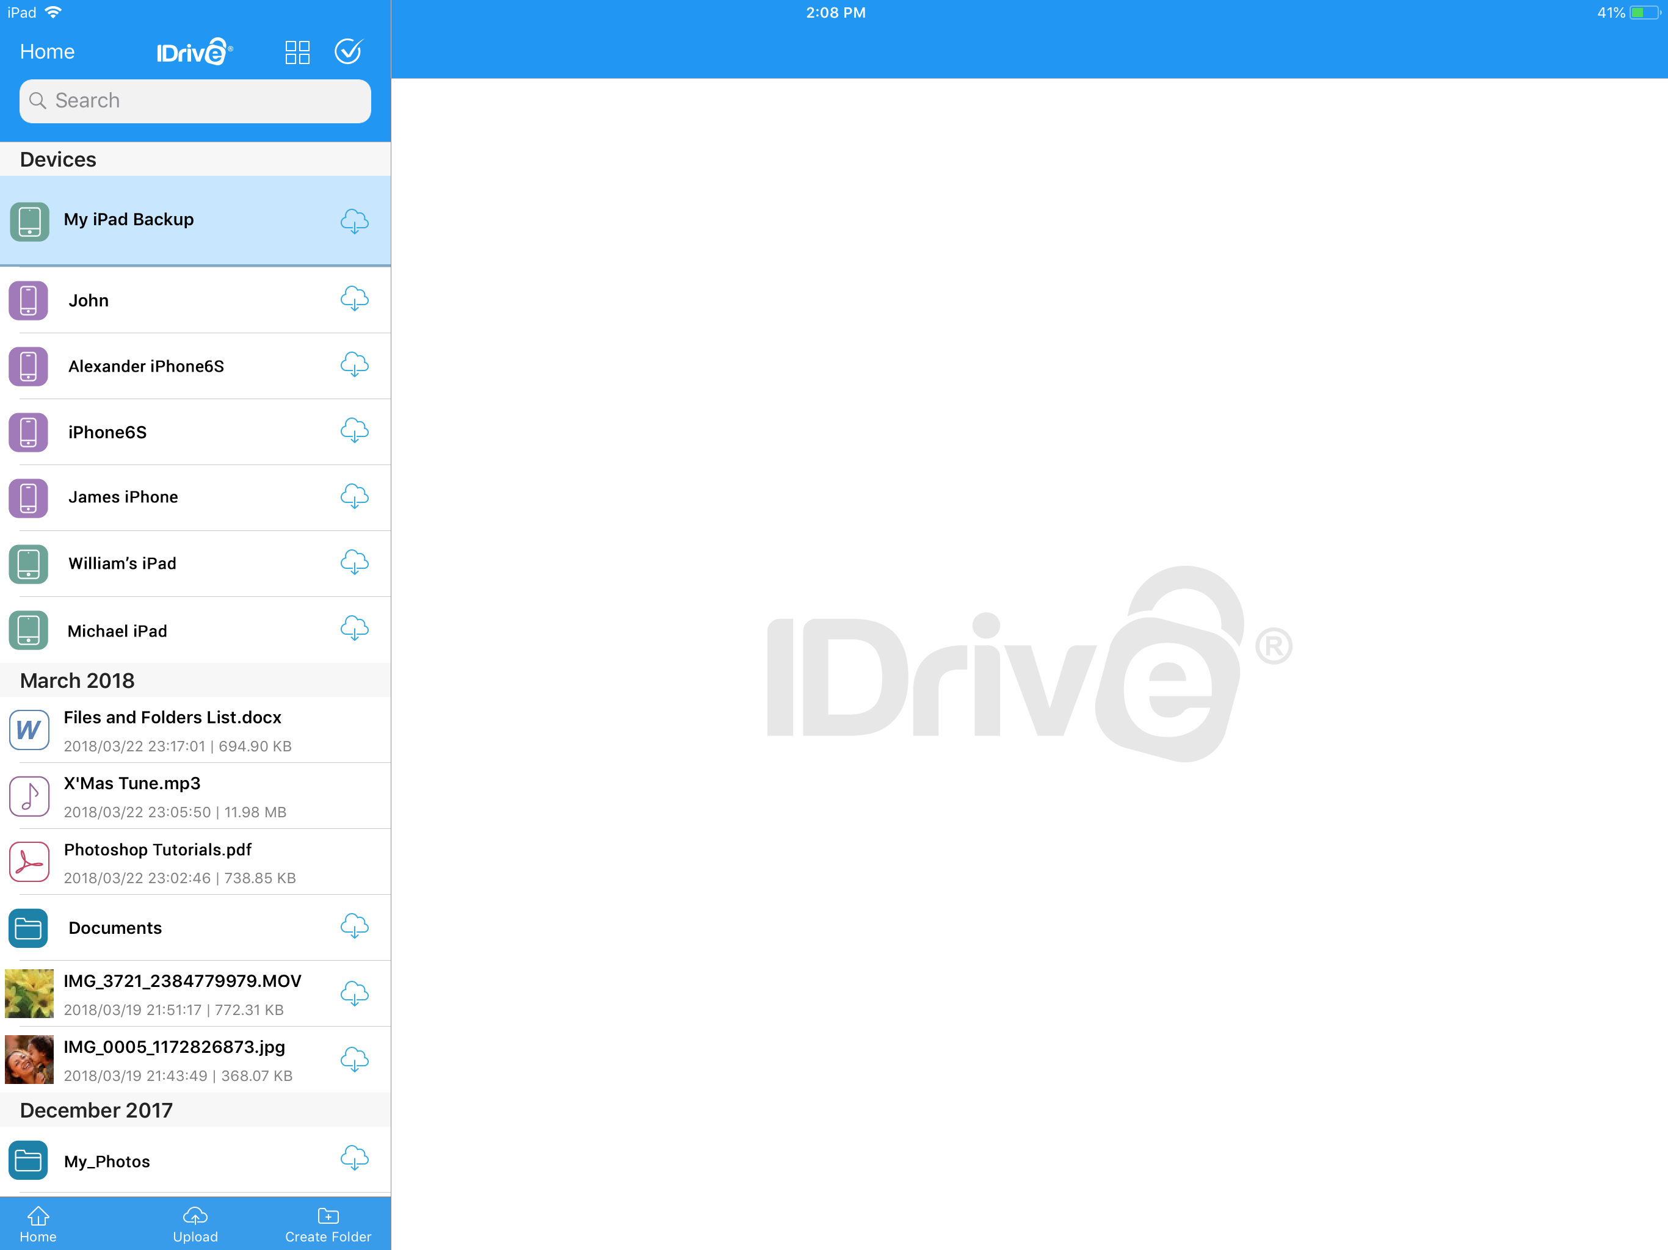Open My_Photos folder name

107,1161
